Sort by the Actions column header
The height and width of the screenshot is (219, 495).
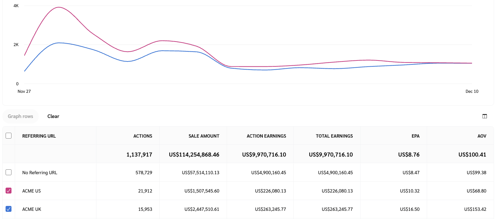tap(143, 136)
